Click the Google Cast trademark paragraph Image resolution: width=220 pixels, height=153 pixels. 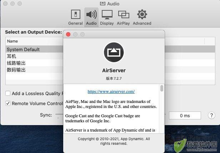coord(103,118)
